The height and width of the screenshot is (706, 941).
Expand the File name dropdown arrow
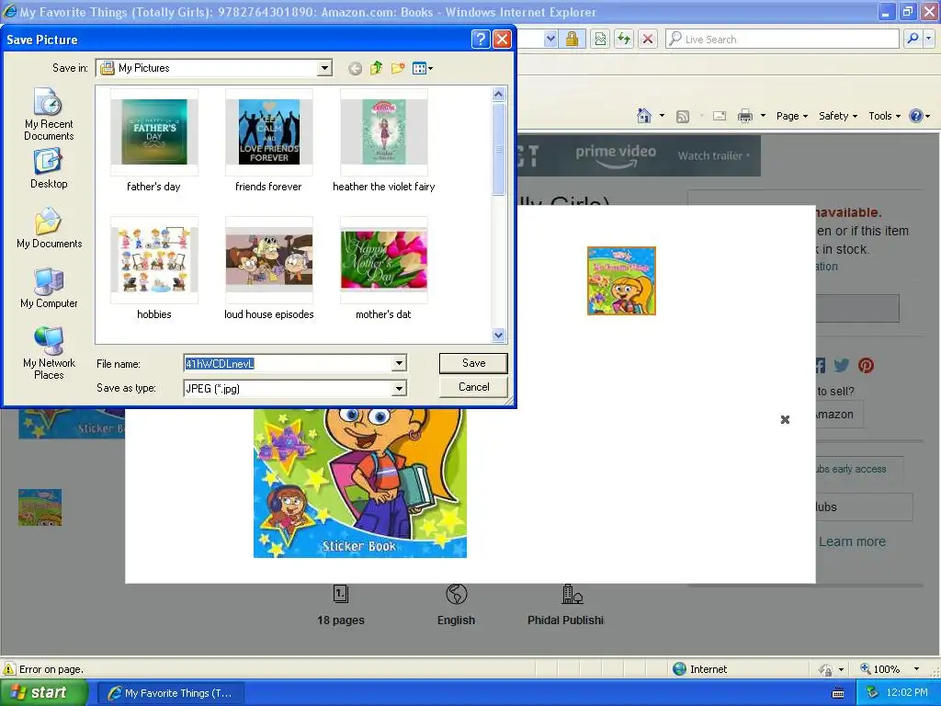399,363
